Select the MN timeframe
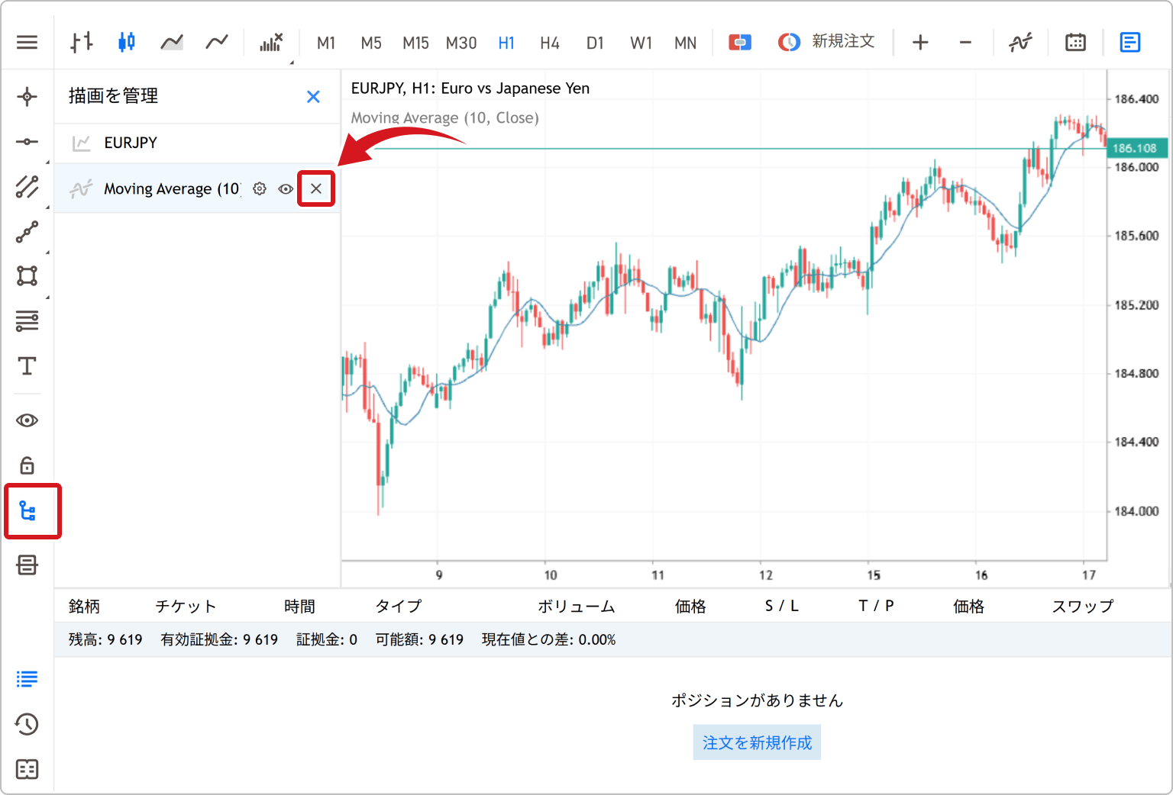The width and height of the screenshot is (1173, 795). pyautogui.click(x=686, y=43)
